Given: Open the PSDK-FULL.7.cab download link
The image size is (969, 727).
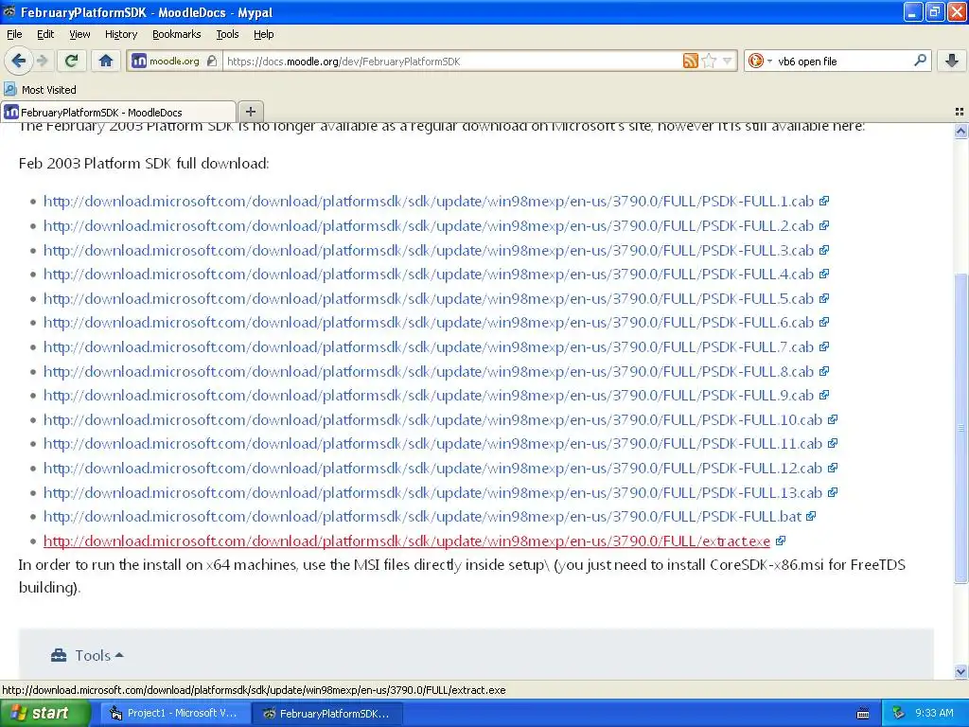Looking at the screenshot, I should coord(429,347).
